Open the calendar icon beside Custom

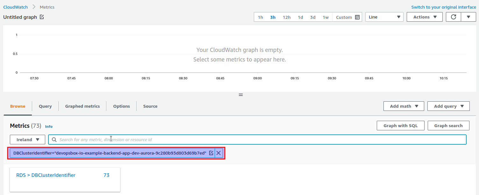(358, 17)
